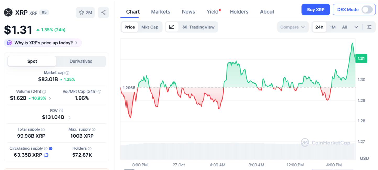The image size is (378, 170).
Task: Set chart range to 1M
Action: click(332, 27)
